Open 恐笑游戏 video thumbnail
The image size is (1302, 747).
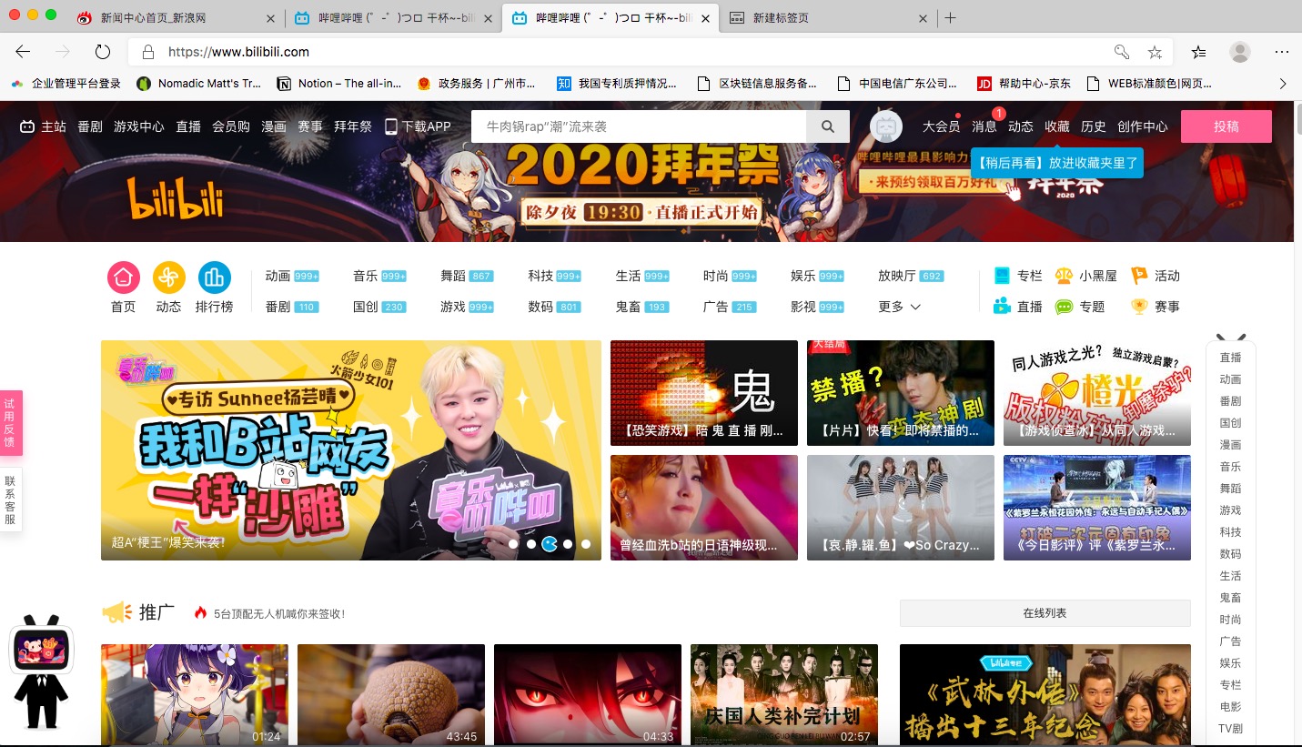(x=704, y=393)
